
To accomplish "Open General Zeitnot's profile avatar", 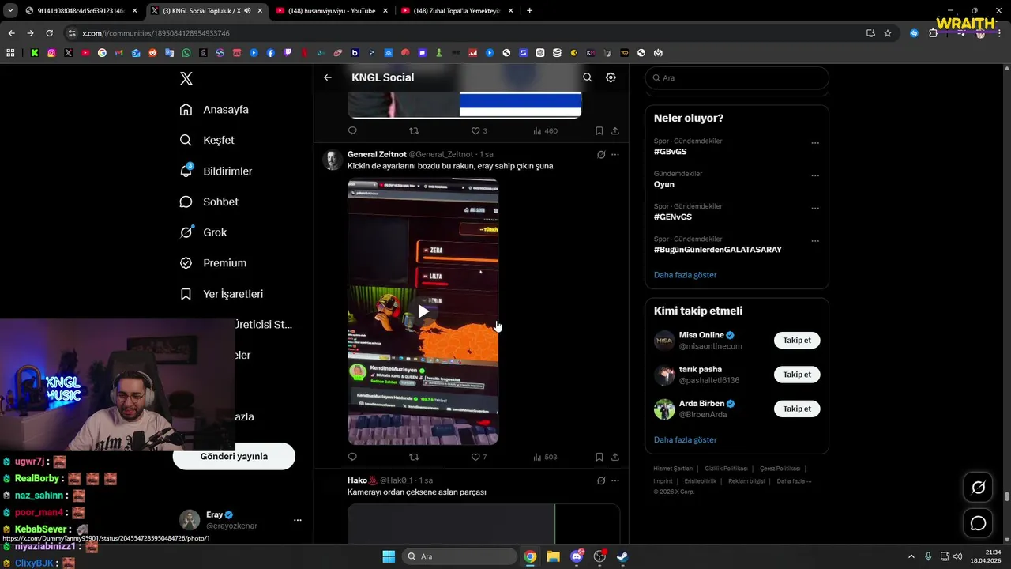I will click(333, 160).
